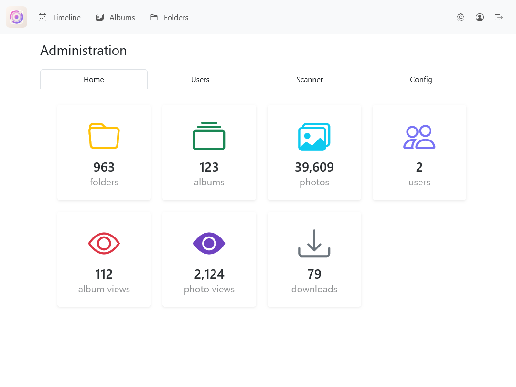Click the purple users icon
Image resolution: width=516 pixels, height=387 pixels.
pyautogui.click(x=419, y=137)
